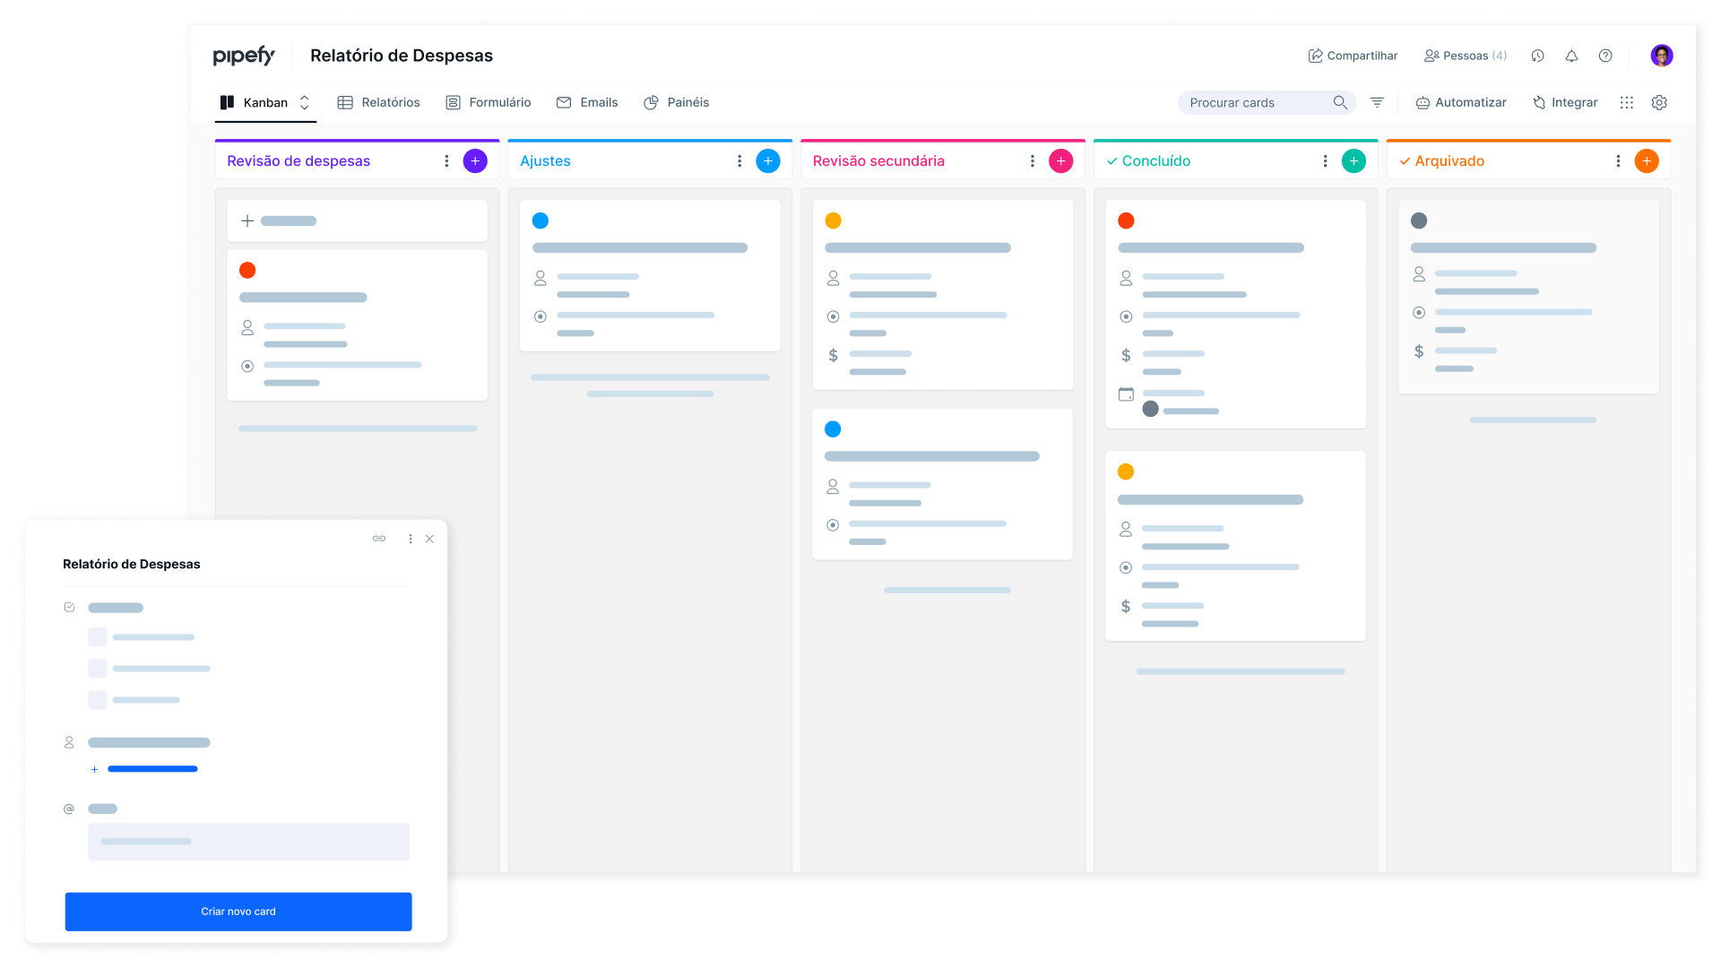Select the Kanban view tab
Screen dimensions: 1721x968
click(x=266, y=103)
